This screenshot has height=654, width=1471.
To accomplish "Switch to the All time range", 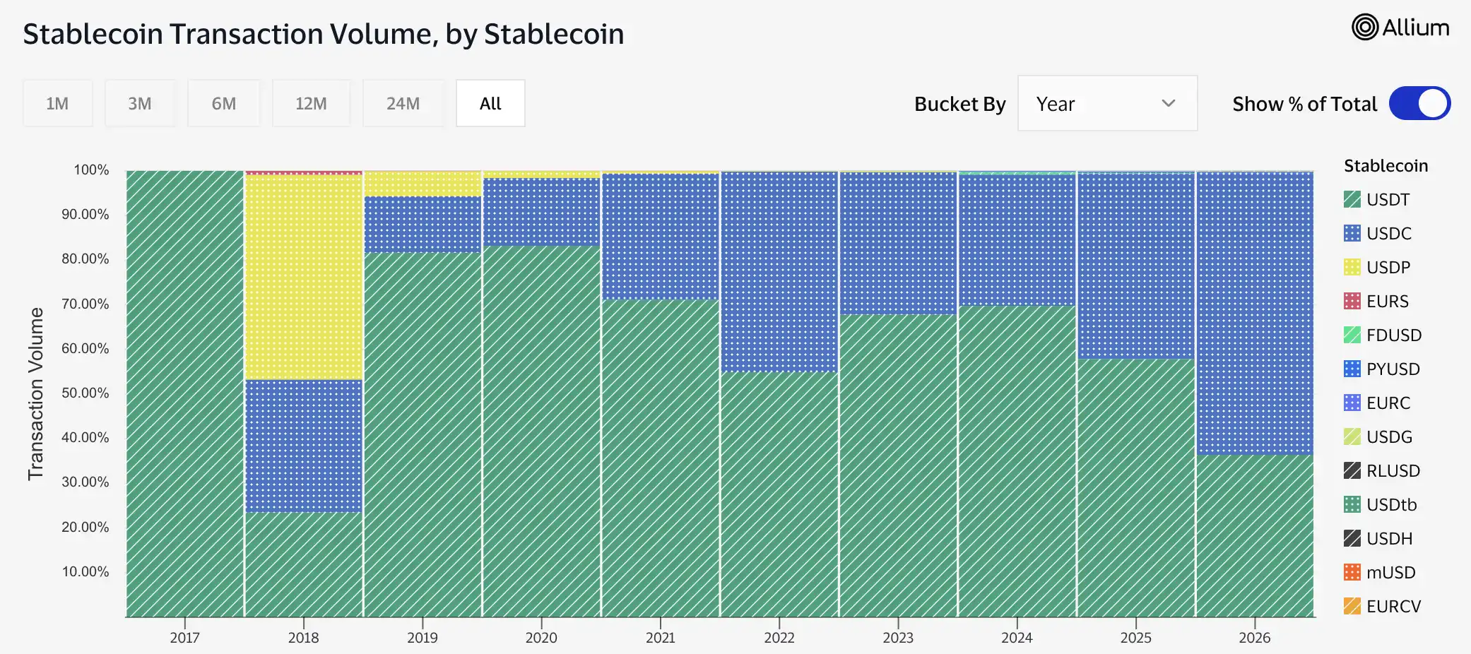I will [x=490, y=103].
